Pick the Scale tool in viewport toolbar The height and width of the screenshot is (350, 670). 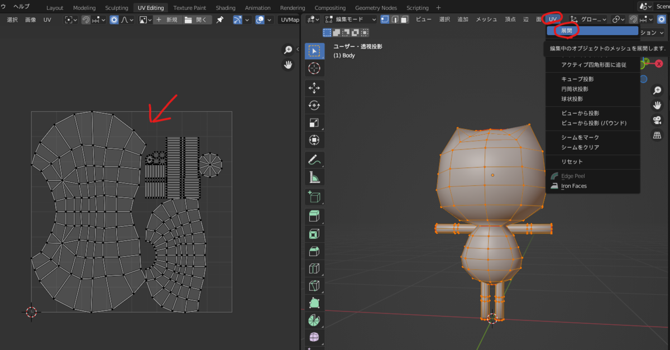click(314, 122)
